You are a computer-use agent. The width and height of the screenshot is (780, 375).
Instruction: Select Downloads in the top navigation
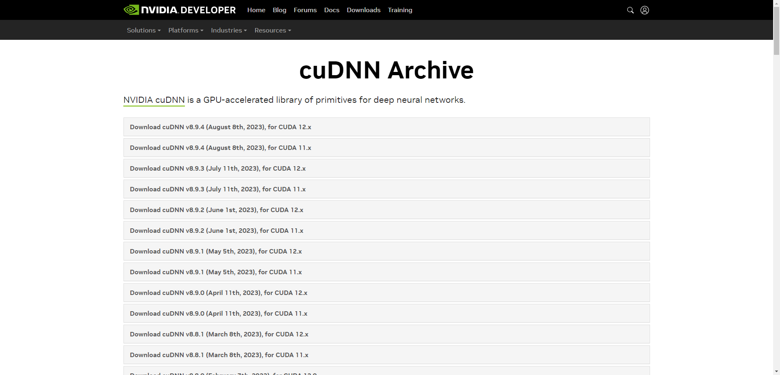(364, 10)
